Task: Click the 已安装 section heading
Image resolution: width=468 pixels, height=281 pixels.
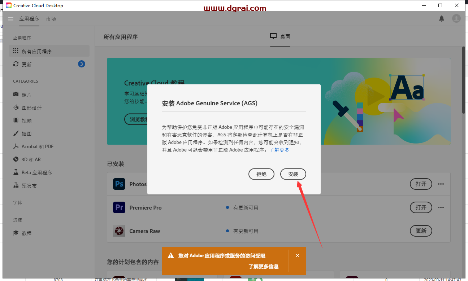Action: point(116,164)
